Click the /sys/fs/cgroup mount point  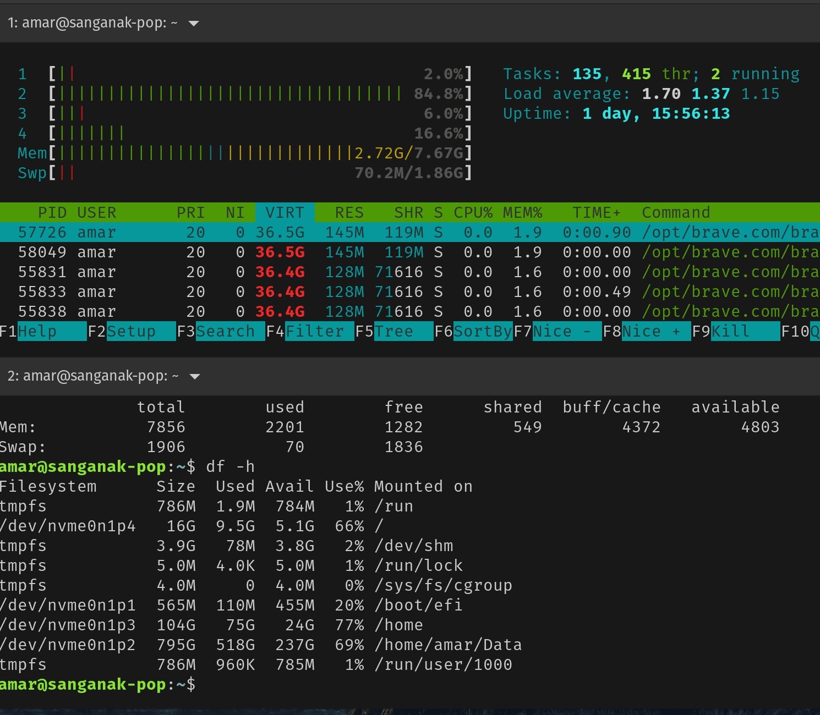click(443, 585)
